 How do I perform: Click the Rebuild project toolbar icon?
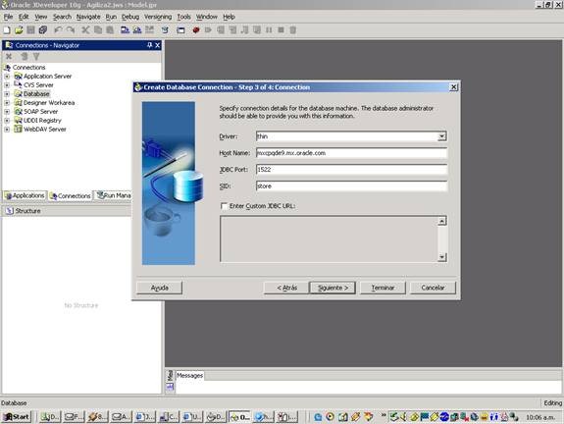click(137, 30)
